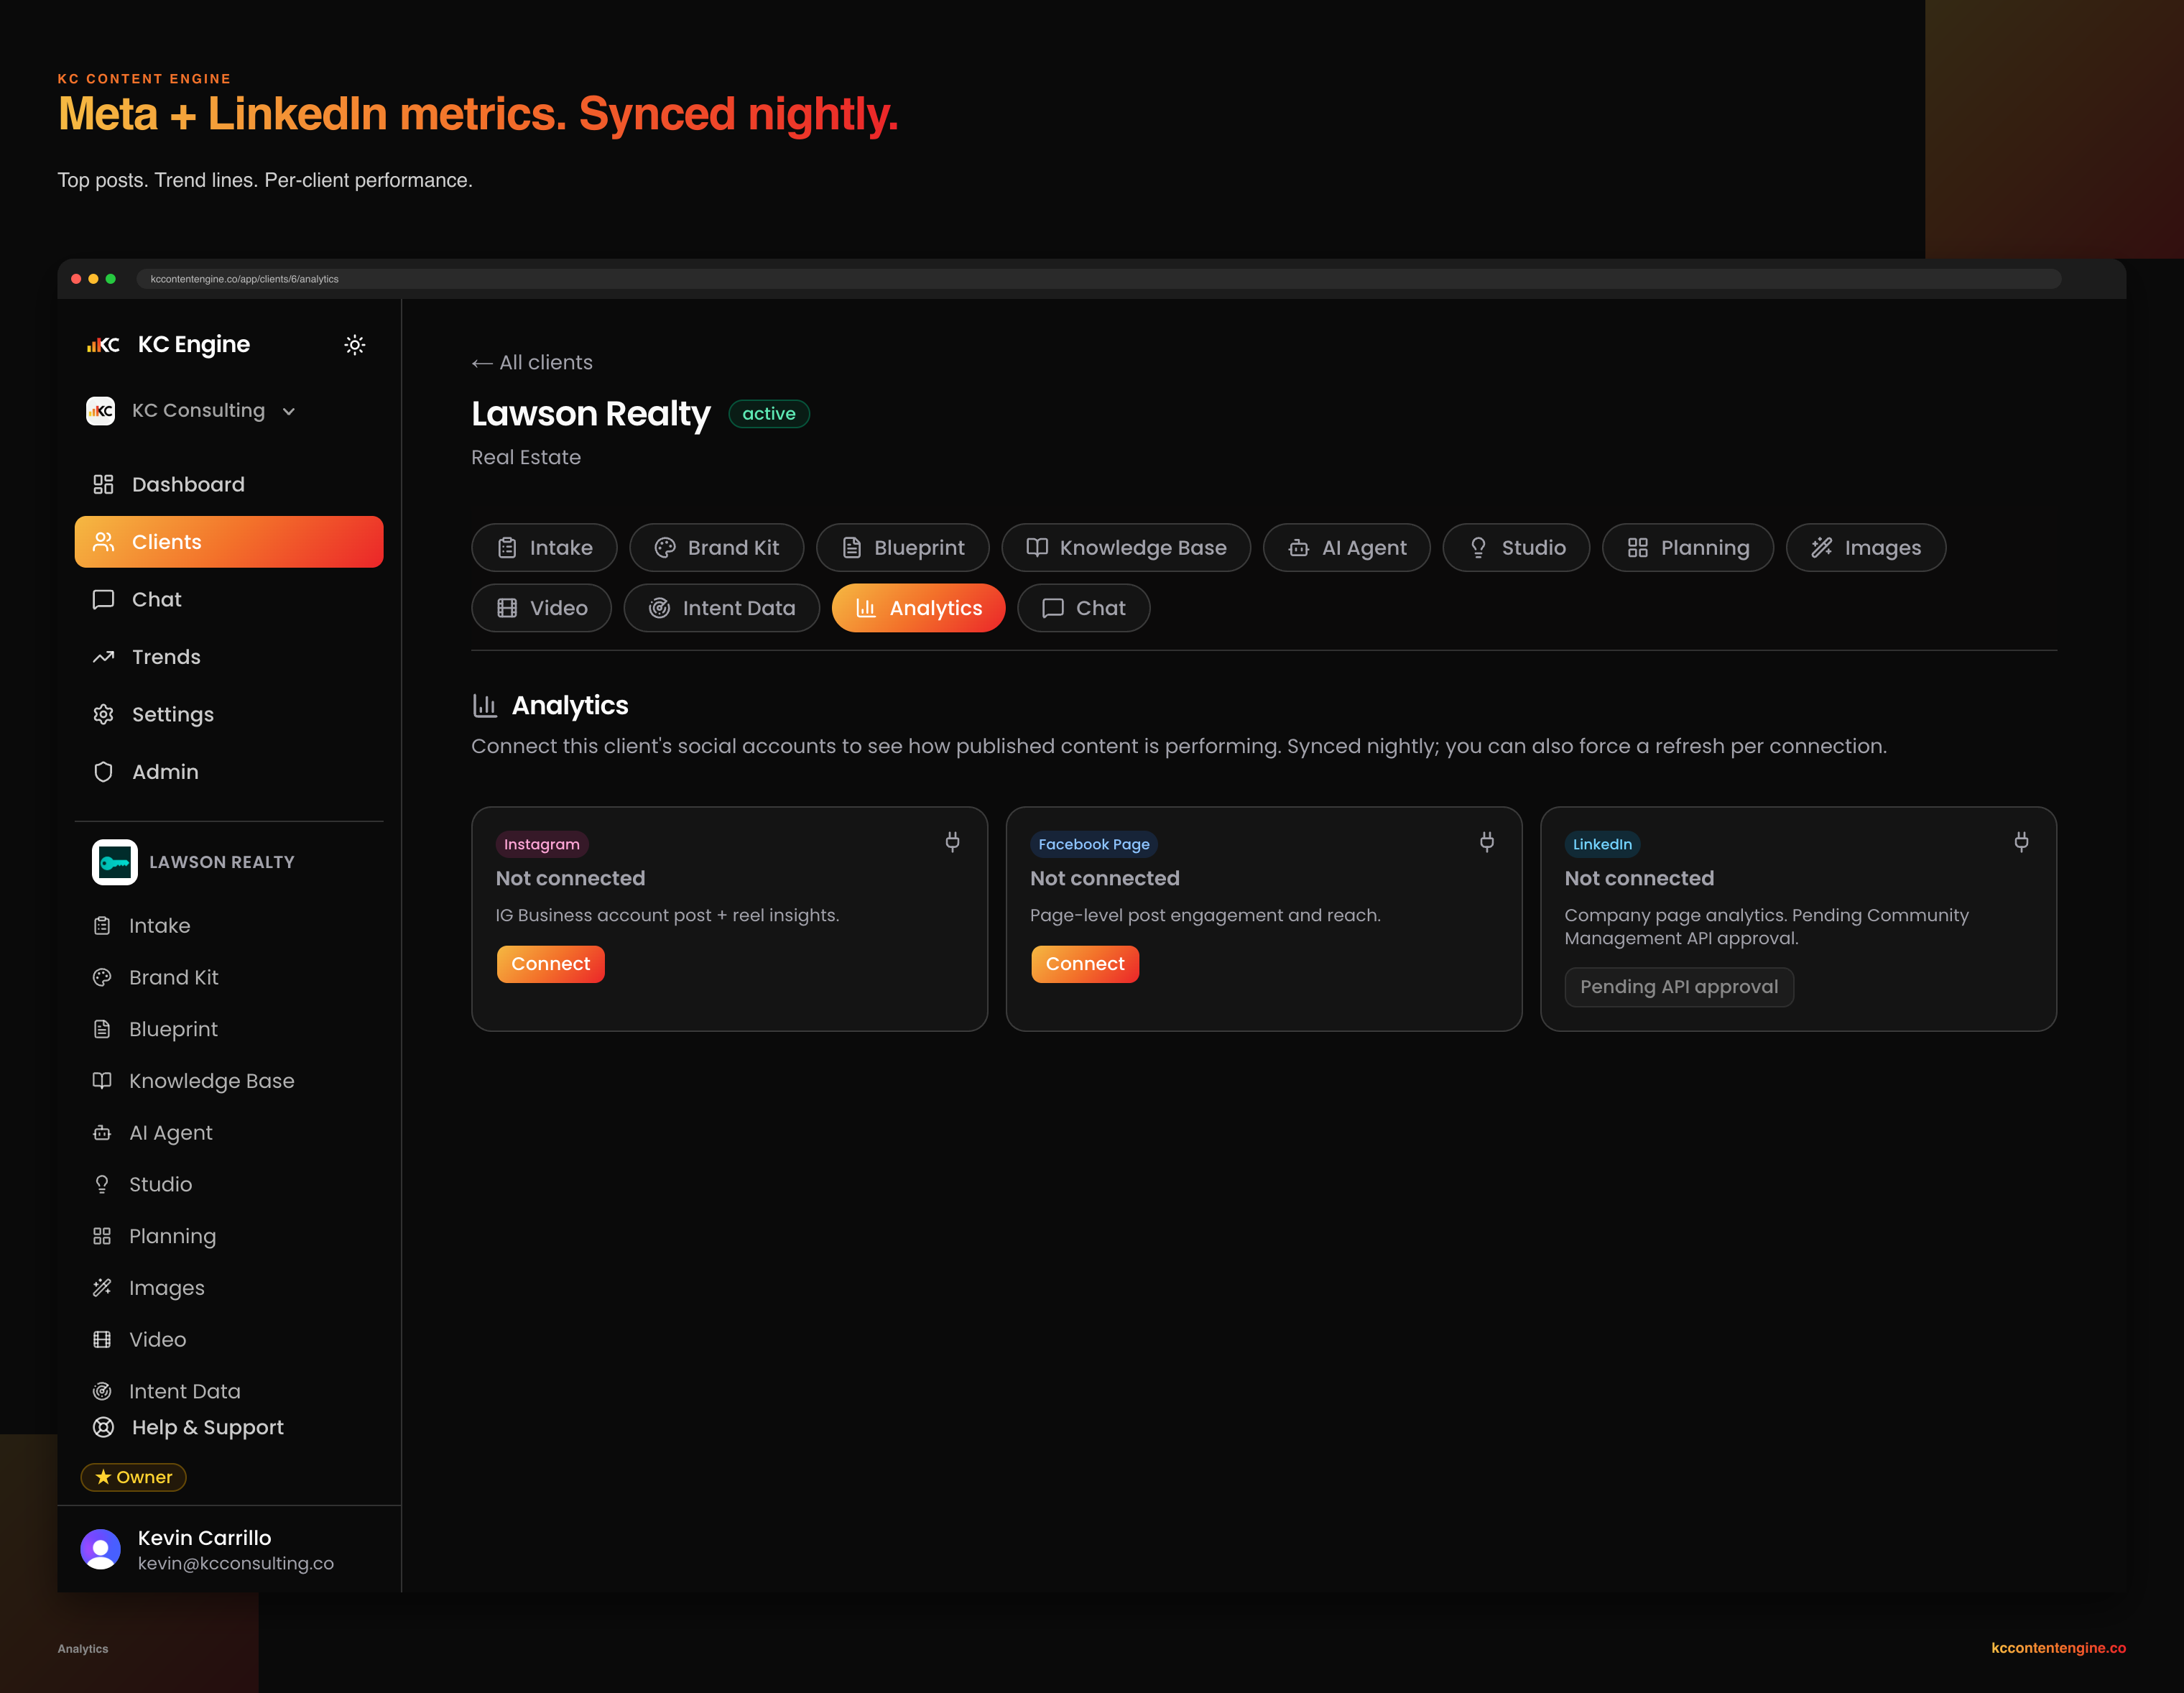The height and width of the screenshot is (1693, 2184).
Task: Open kccontentengine.co footer link
Action: point(2058,1648)
